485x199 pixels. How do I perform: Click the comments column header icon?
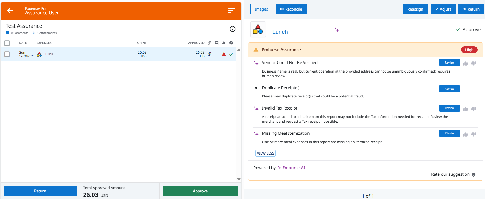(217, 43)
